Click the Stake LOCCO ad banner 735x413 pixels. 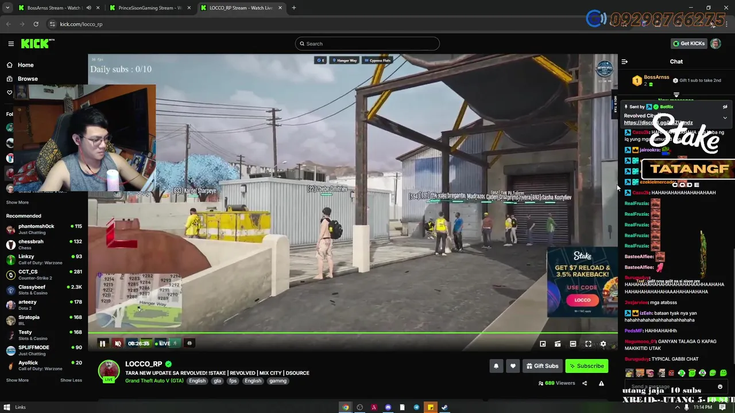582,282
